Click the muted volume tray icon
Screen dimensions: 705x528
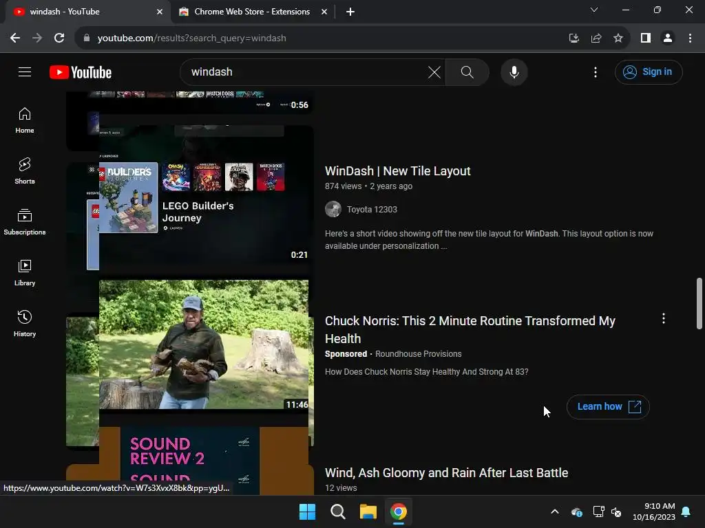pyautogui.click(x=616, y=511)
